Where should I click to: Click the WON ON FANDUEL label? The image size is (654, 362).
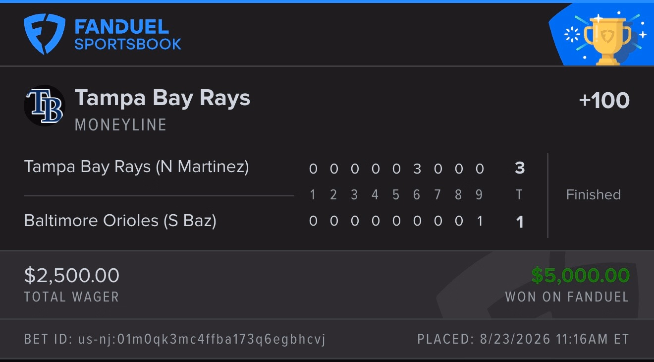(567, 297)
